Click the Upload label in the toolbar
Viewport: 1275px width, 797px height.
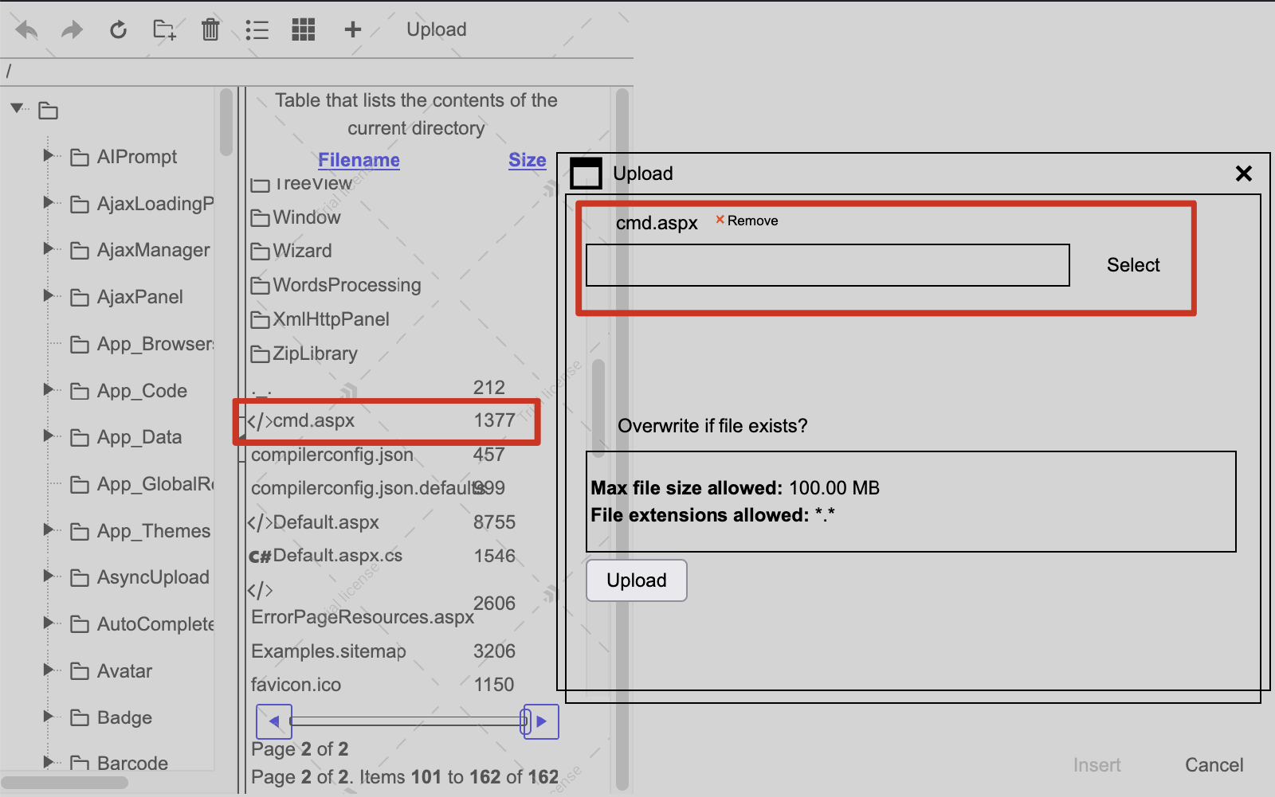tap(437, 29)
